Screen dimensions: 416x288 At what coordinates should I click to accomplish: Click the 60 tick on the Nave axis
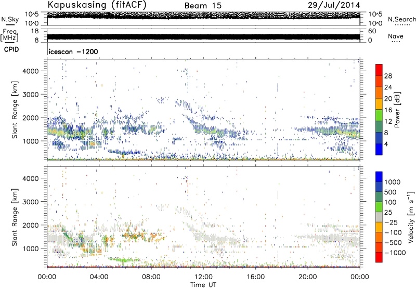tap(372, 31)
